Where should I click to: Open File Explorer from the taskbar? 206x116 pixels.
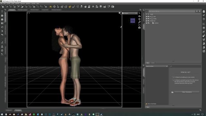coord(26,114)
